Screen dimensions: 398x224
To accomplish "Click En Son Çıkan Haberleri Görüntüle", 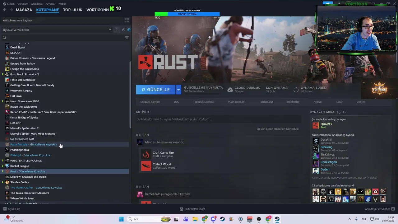I will (x=277, y=129).
